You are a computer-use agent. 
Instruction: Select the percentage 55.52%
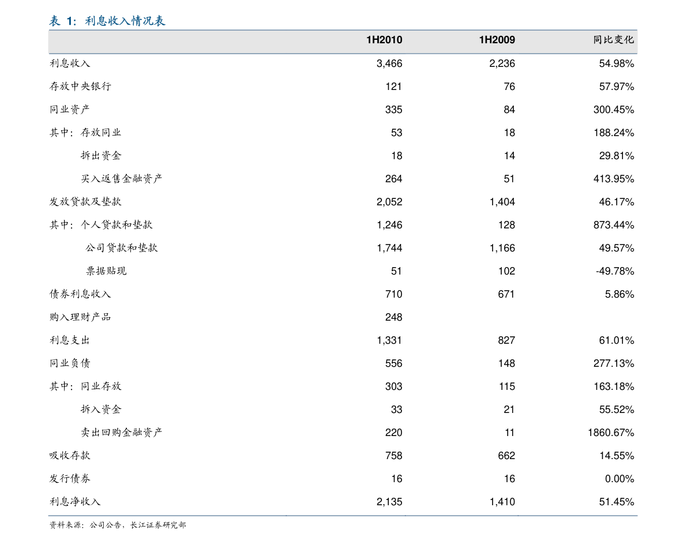click(x=617, y=409)
